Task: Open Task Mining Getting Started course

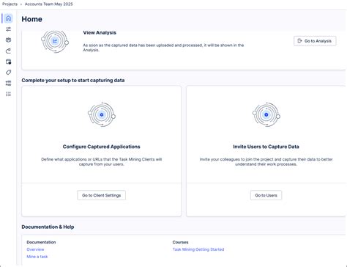Action: (x=198, y=249)
